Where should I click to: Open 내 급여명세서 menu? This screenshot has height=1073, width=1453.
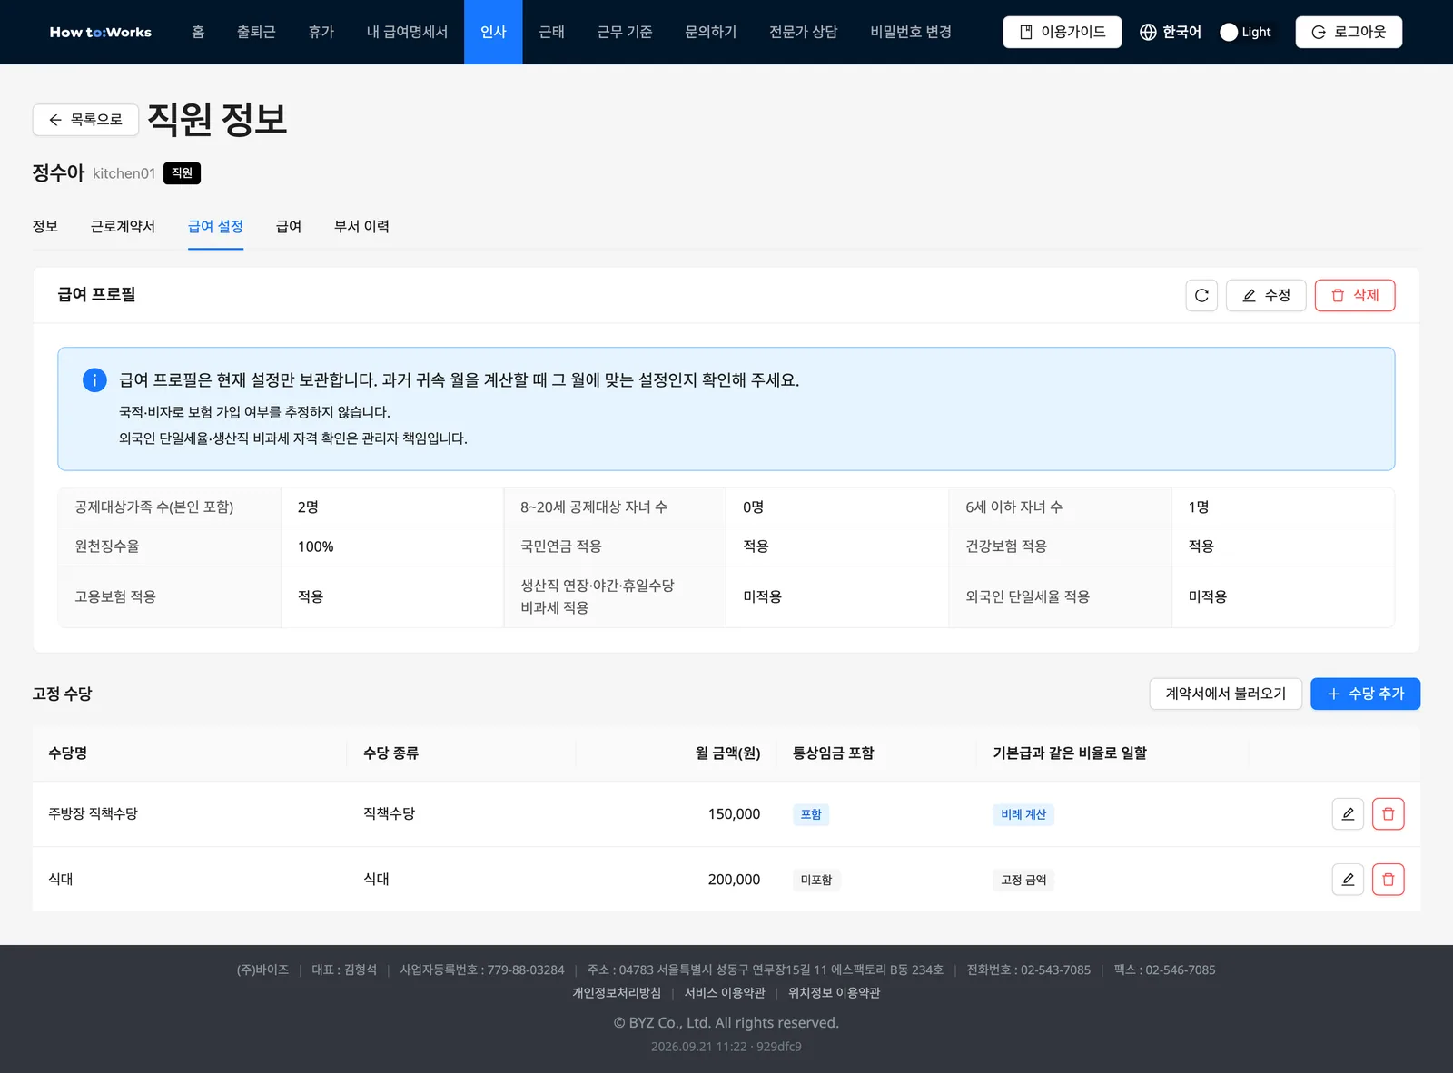(407, 32)
